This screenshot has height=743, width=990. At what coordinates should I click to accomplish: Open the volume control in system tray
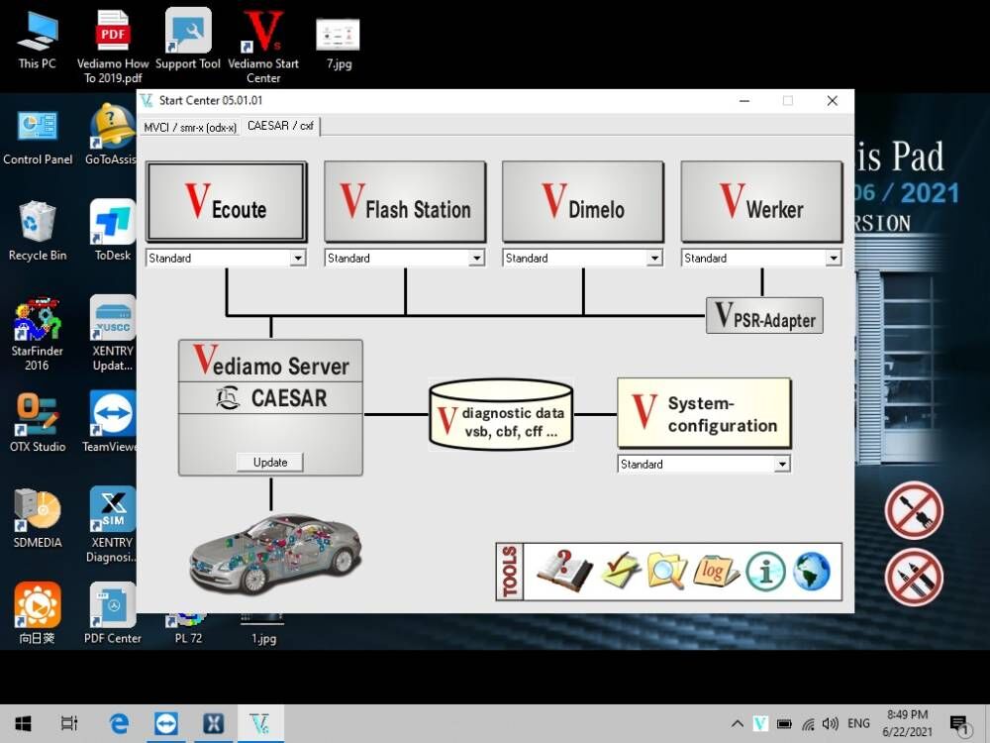(830, 724)
